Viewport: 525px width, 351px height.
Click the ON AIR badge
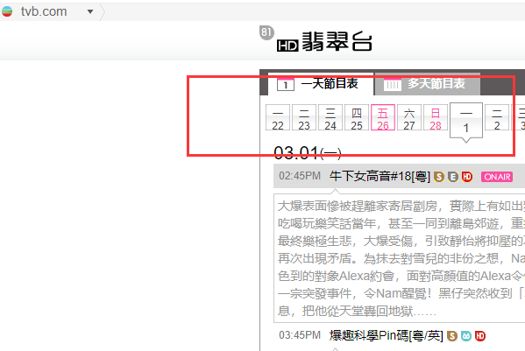coord(497,177)
